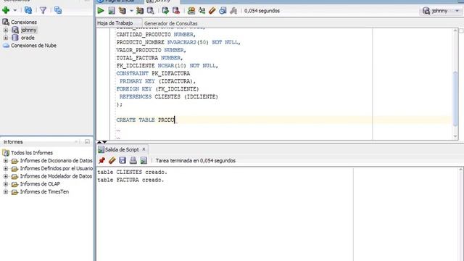Clear script output with eraser icon
Image resolution: width=464 pixels, height=261 pixels.
(x=112, y=160)
